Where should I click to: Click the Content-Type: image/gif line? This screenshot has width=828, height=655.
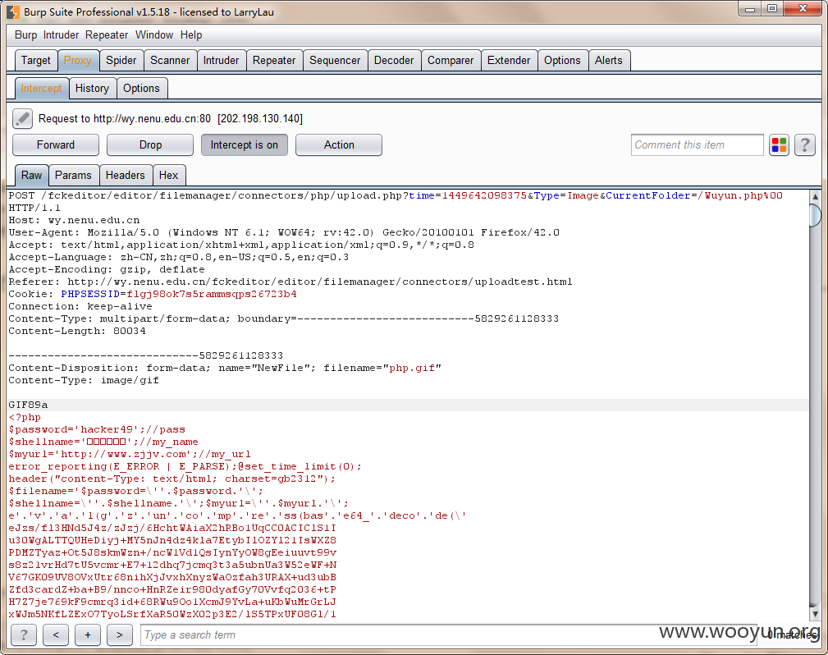[84, 380]
